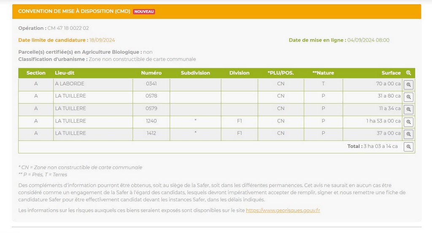The height and width of the screenshot is (233, 432).
Task: Click the NOUVEAU badge in the header
Action: pyautogui.click(x=144, y=11)
